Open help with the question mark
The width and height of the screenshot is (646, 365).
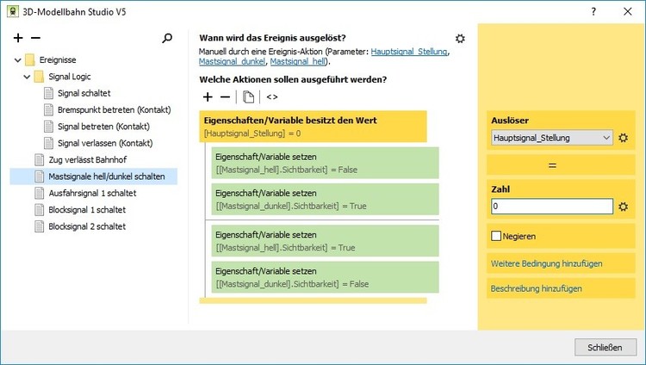tap(593, 11)
